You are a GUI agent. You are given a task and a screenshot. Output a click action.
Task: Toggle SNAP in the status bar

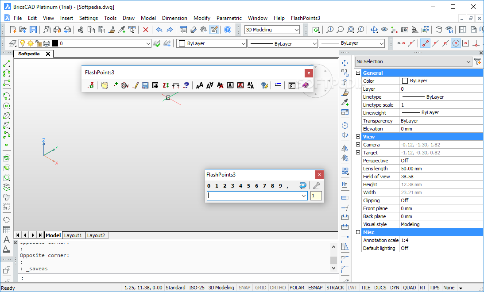point(244,288)
